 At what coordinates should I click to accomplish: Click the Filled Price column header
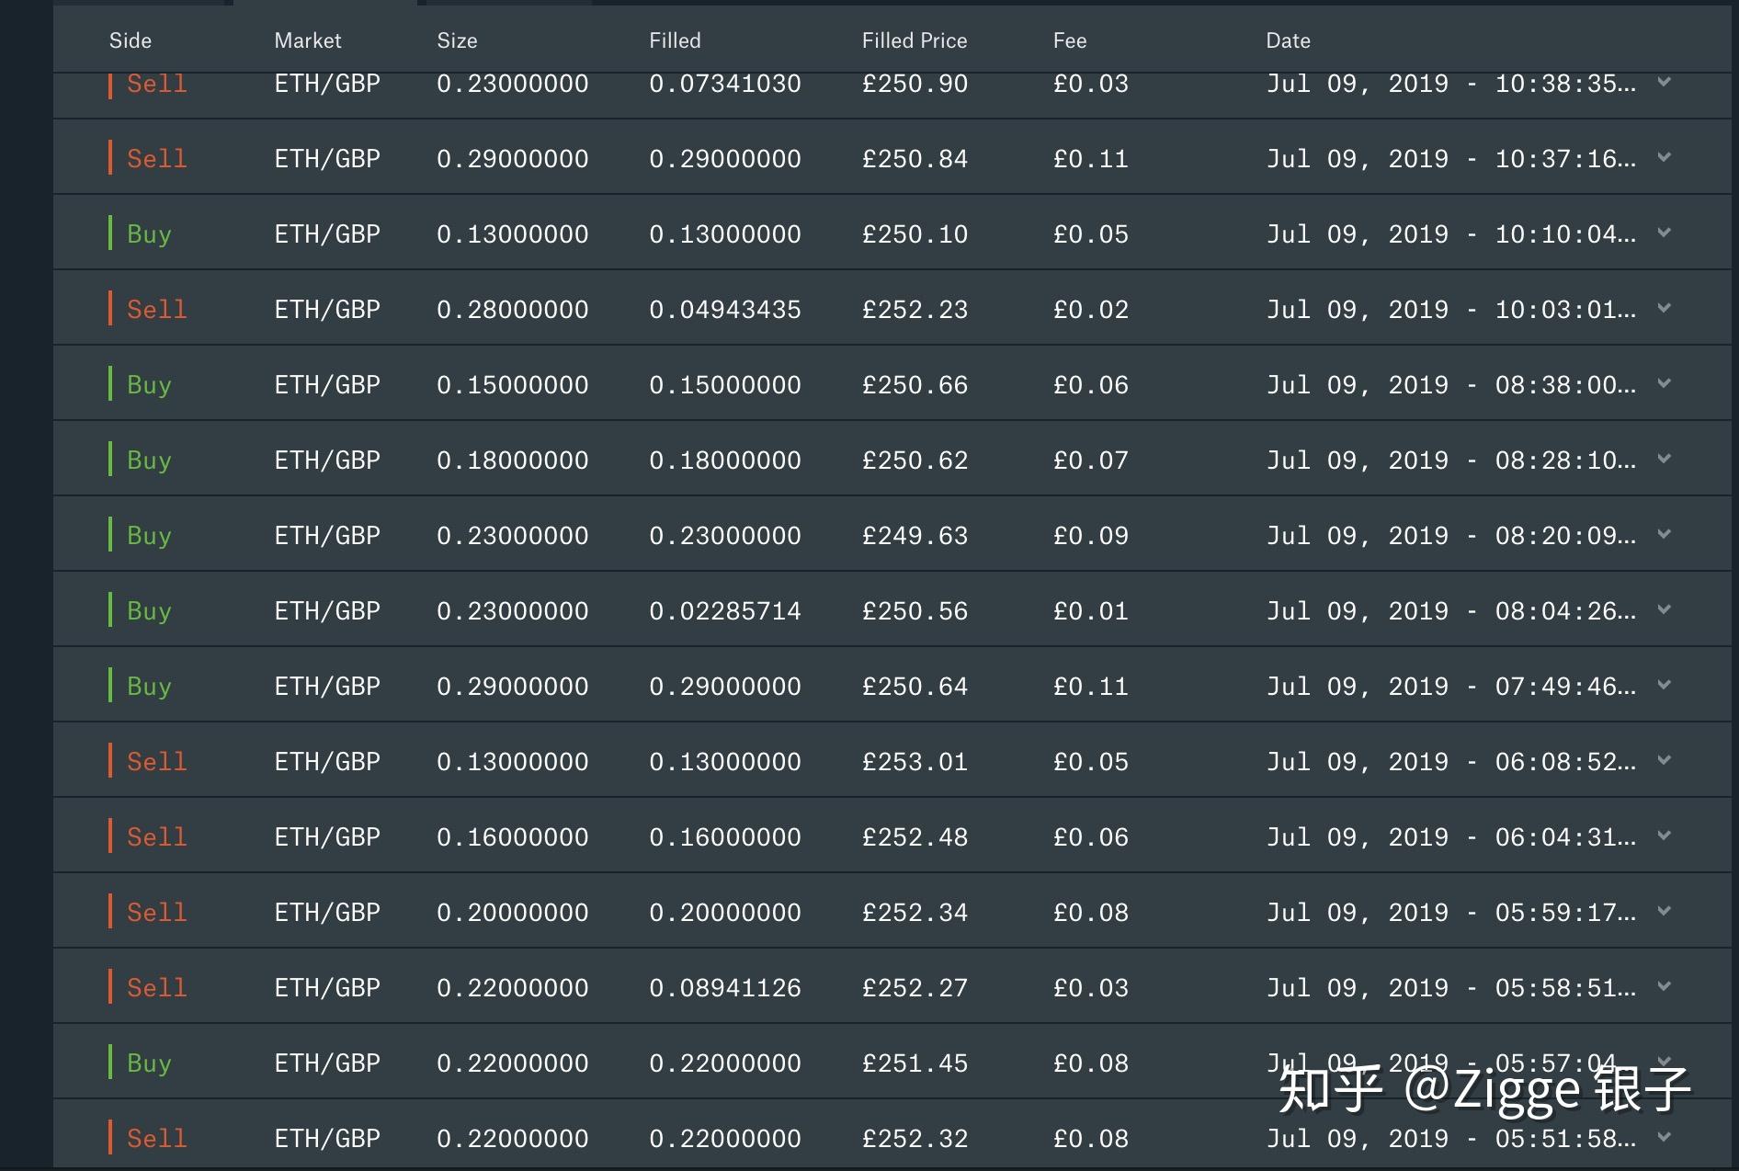(x=915, y=40)
